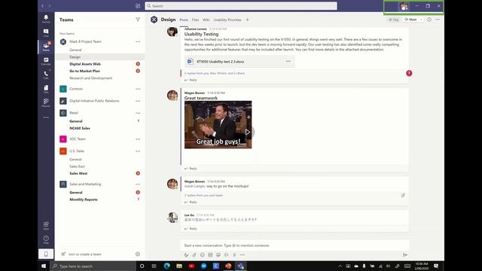Open the Praise lightbulb icon in the compose toolbar
This screenshot has width=482, height=271.
pyautogui.click(x=234, y=254)
